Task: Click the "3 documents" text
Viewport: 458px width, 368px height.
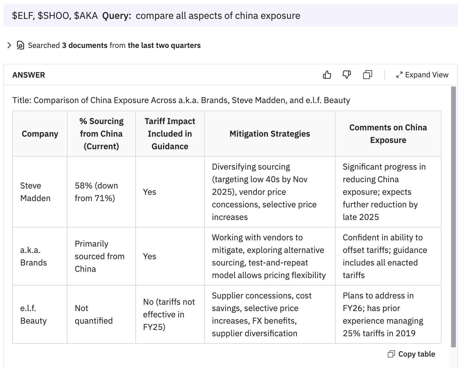Action: (x=85, y=45)
